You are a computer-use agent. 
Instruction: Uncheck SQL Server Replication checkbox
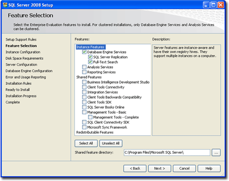point(90,57)
